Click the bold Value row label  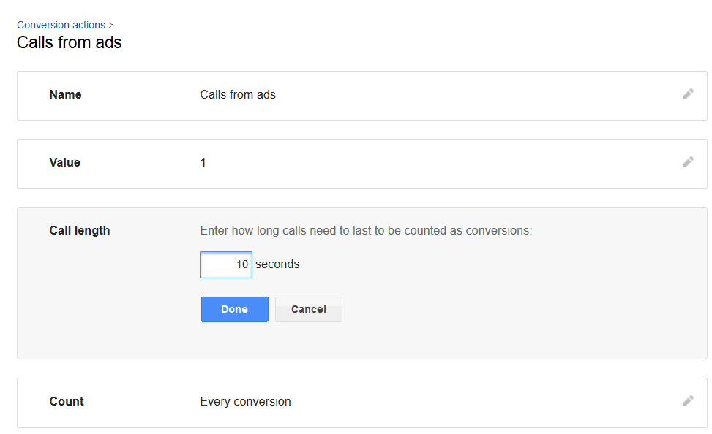pos(64,162)
